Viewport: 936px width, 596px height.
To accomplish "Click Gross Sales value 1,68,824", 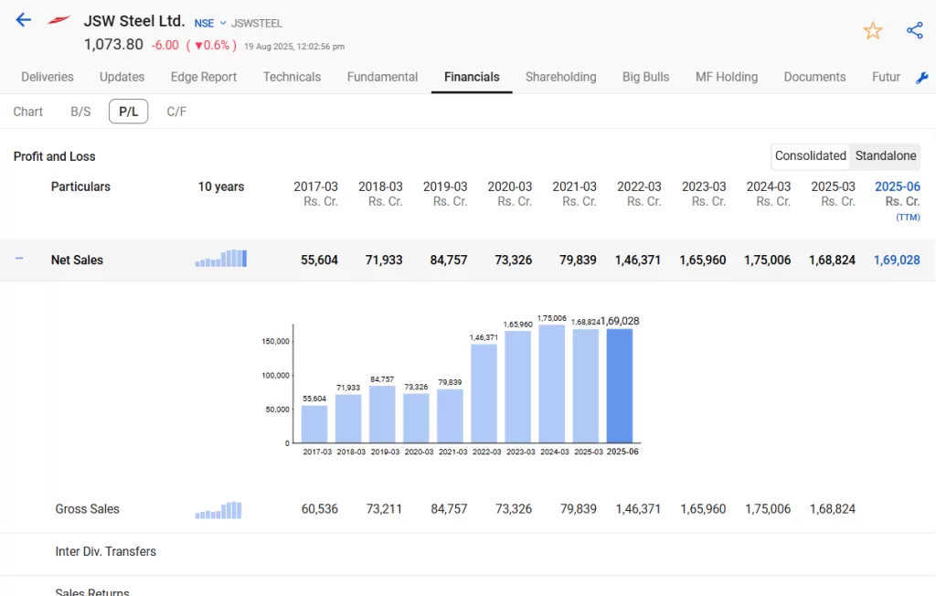I will pyautogui.click(x=832, y=509).
